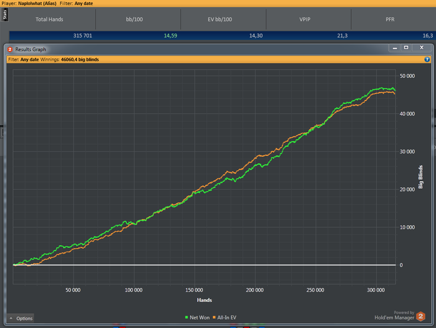Click the 300 000 x-axis label

point(376,290)
